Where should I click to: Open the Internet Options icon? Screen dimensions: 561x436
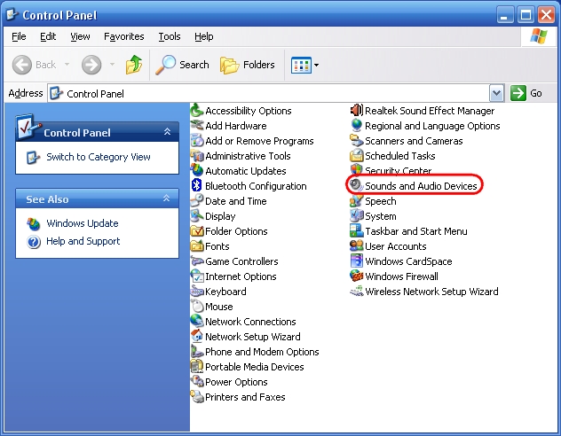click(197, 276)
